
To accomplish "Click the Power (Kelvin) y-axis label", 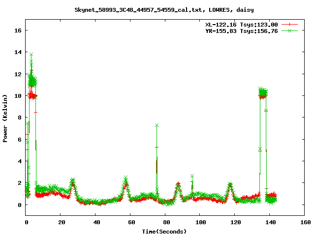I will pyautogui.click(x=5, y=118).
